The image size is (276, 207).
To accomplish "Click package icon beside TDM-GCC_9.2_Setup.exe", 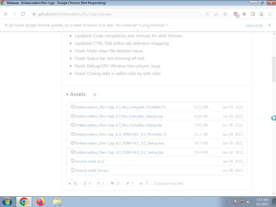I will click(x=73, y=143).
